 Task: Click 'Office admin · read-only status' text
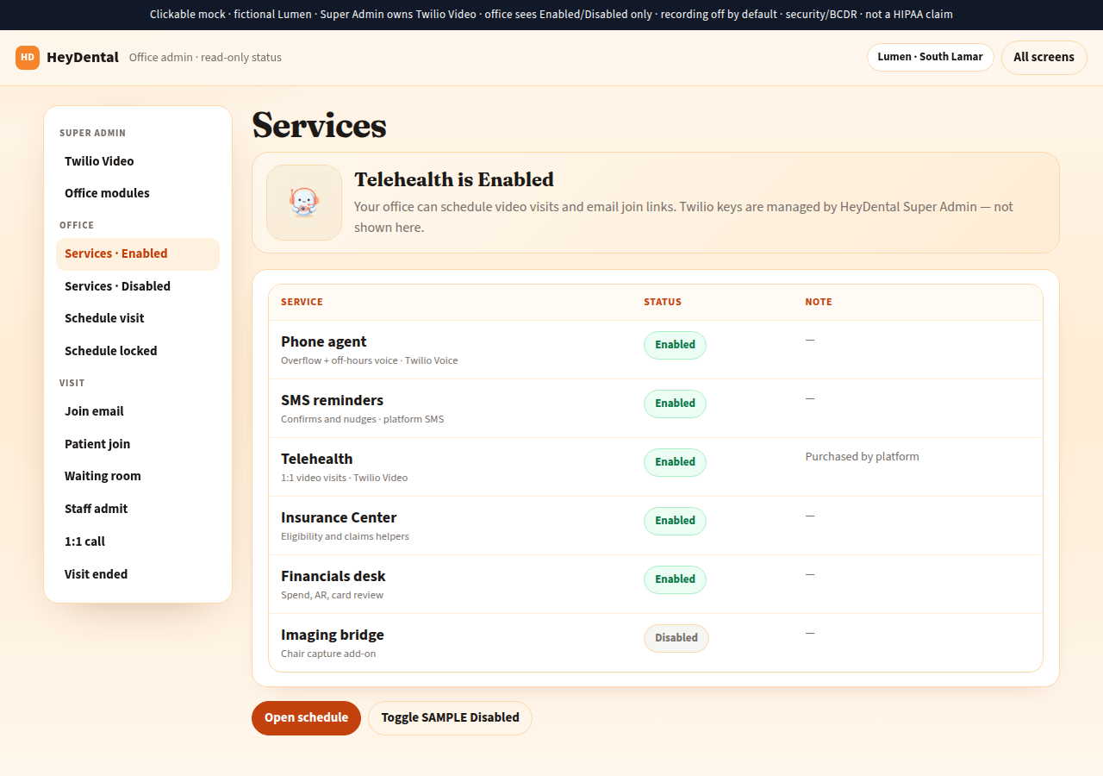(x=205, y=58)
